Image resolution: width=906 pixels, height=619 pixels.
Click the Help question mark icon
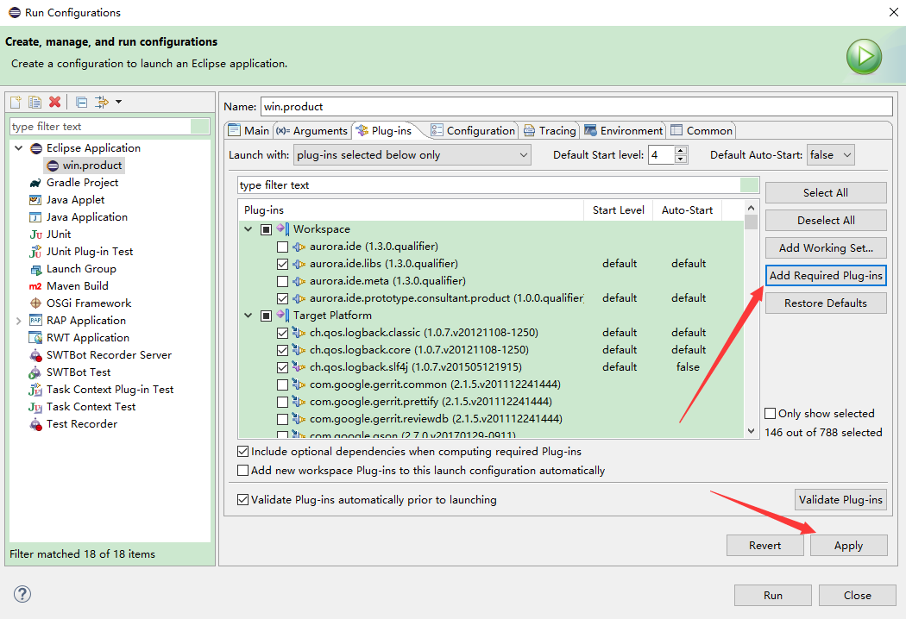(22, 594)
